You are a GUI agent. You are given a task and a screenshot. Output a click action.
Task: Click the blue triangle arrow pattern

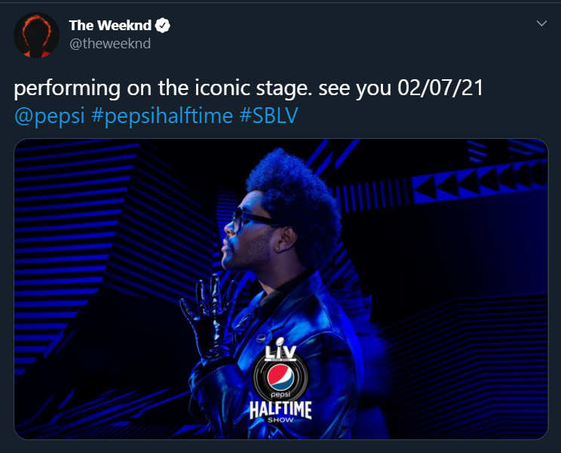point(480,182)
